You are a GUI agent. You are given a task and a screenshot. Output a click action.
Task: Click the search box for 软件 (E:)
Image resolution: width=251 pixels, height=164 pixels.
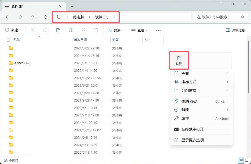point(218,17)
